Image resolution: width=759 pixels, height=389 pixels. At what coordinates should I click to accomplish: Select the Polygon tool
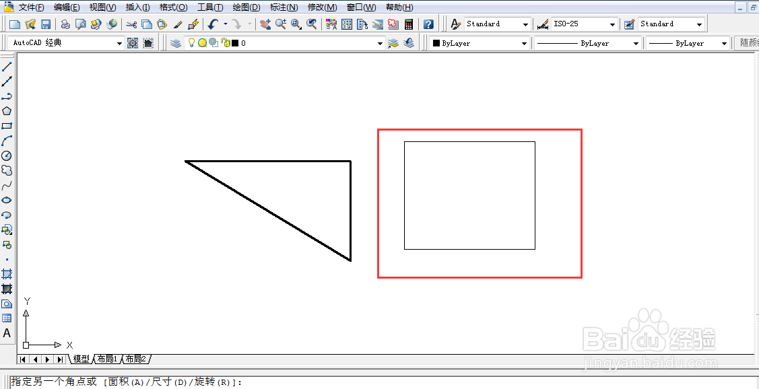coord(7,111)
